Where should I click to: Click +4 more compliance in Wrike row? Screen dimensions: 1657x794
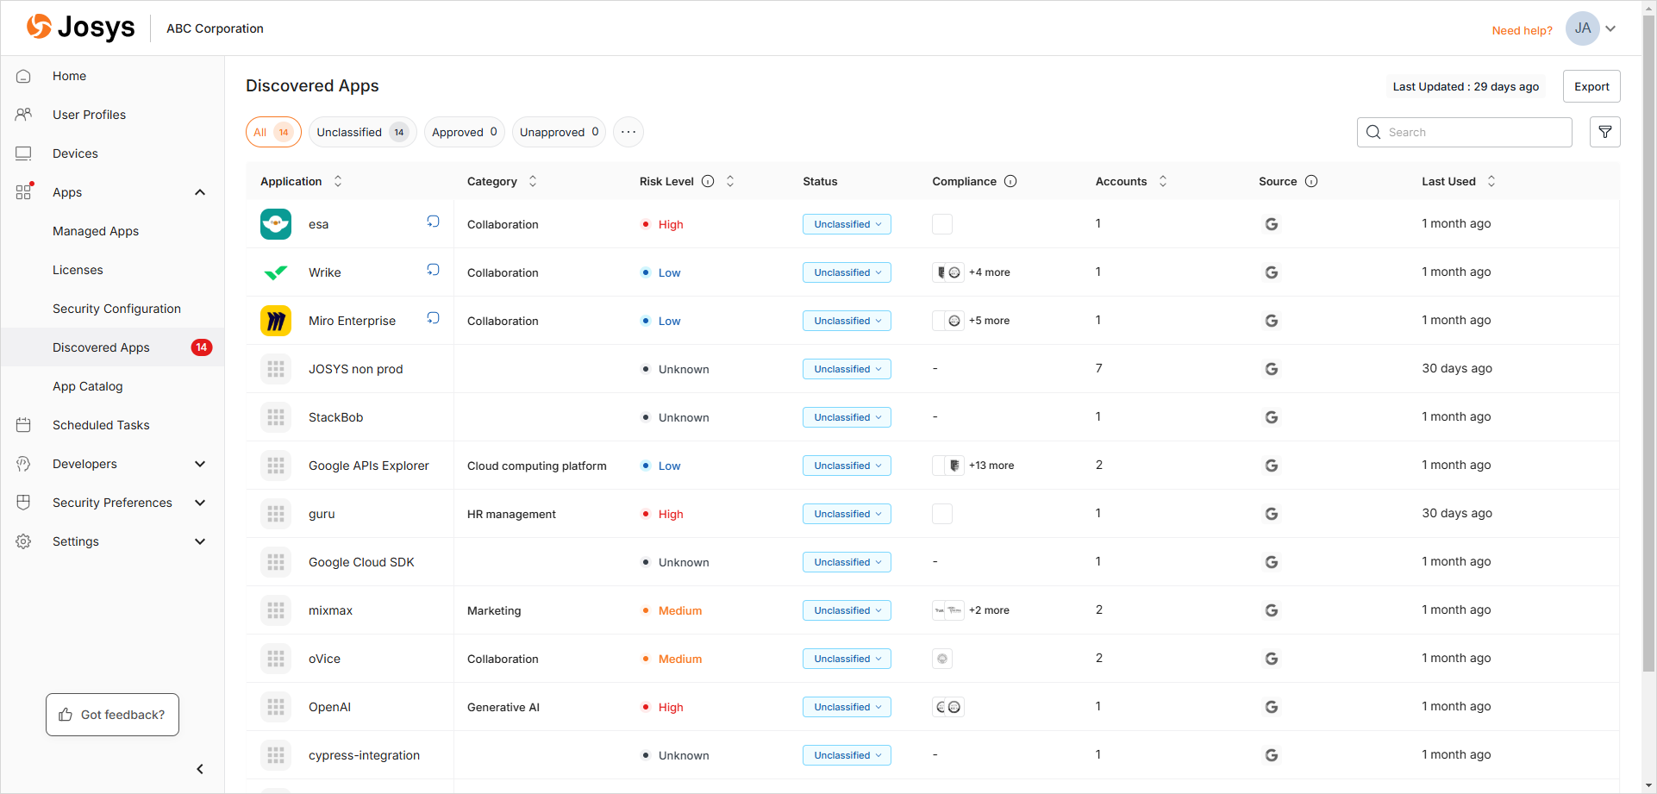coord(989,272)
